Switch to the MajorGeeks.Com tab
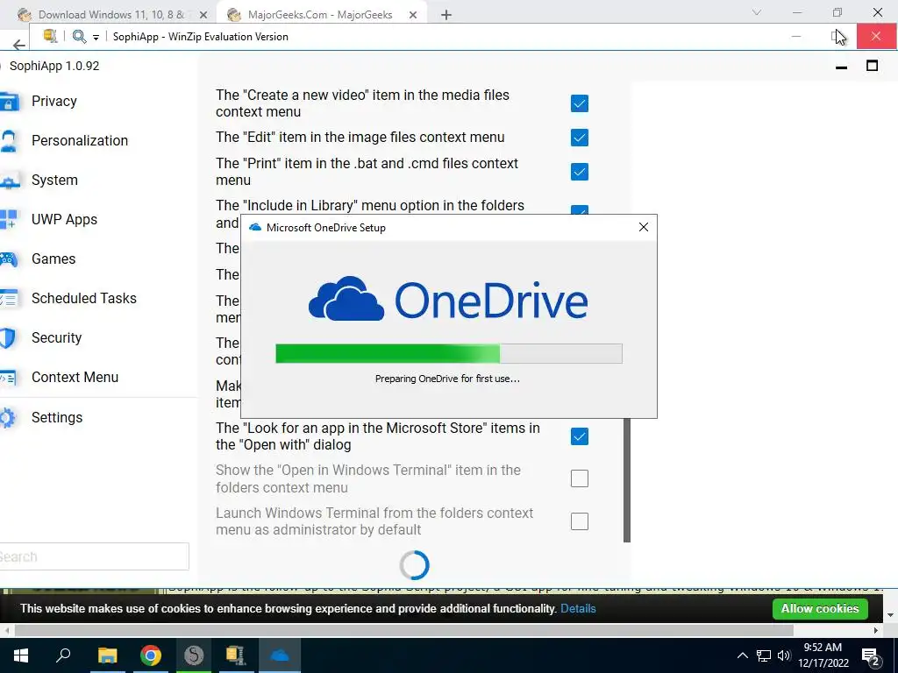This screenshot has height=673, width=898. click(321, 14)
